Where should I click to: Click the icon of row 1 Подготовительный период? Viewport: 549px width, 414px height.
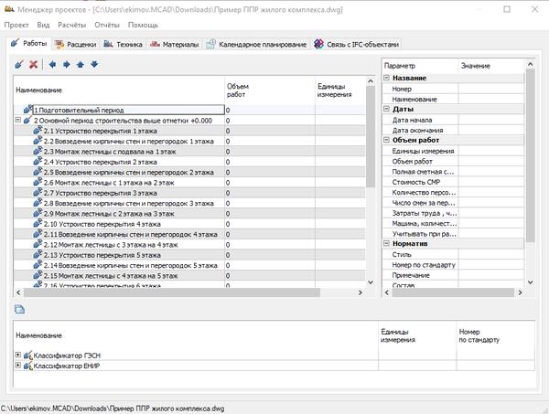click(28, 110)
